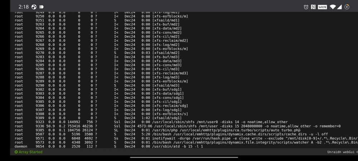
Task: Tap the pinwheel notification icon
Action: pos(34,7)
